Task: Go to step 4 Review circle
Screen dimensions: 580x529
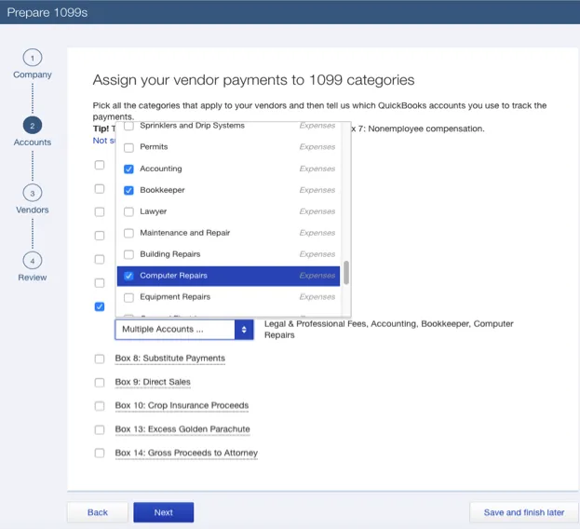Action: coord(32,261)
